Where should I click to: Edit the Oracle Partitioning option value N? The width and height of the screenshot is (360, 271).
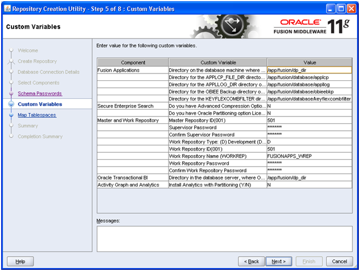310,113
